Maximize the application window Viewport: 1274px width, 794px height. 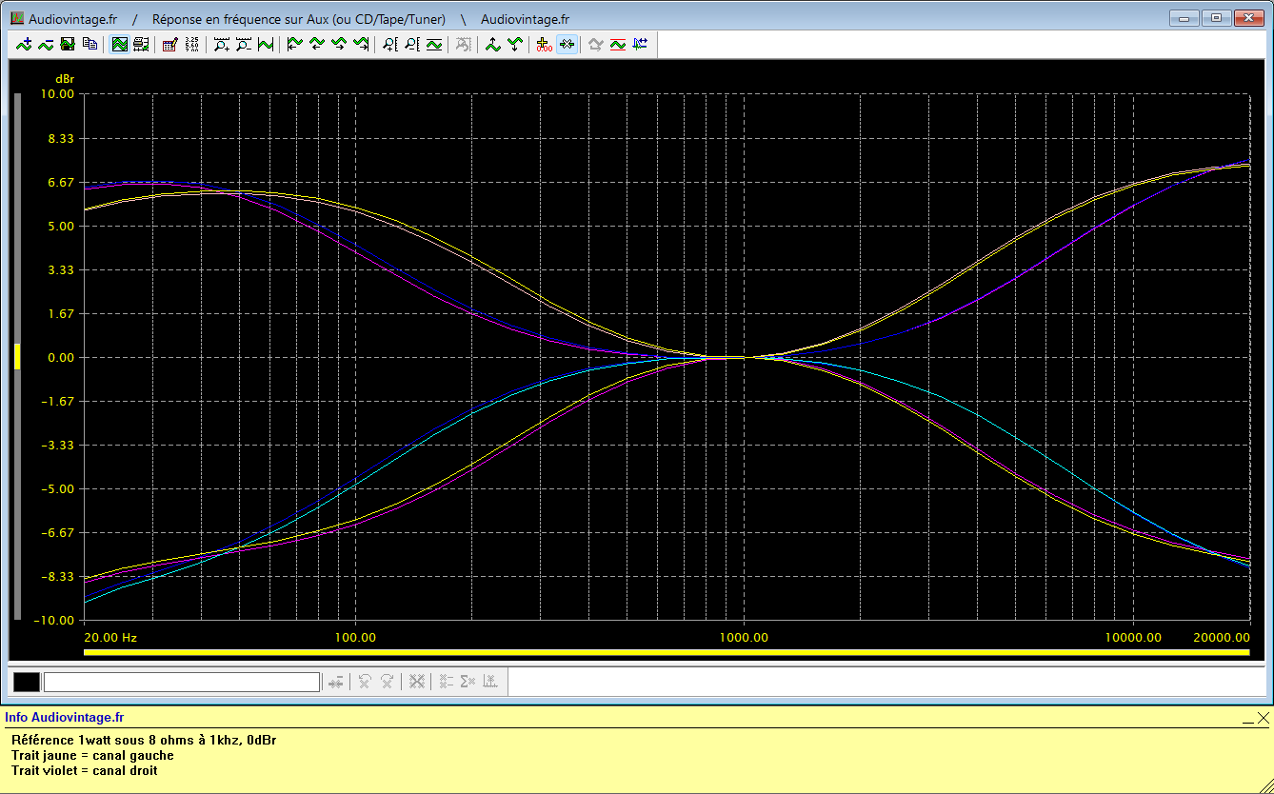click(x=1216, y=17)
